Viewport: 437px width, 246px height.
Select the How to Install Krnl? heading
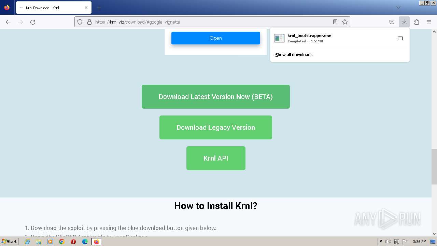click(x=216, y=206)
